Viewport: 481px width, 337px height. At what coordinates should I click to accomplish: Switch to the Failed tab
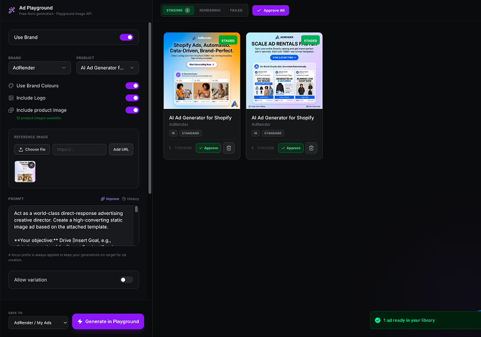point(236,10)
